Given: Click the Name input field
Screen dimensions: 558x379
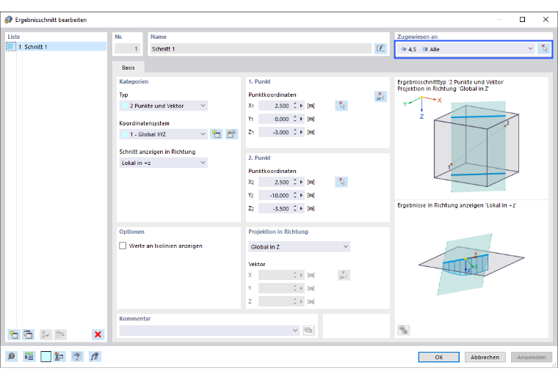Looking at the screenshot, I should coord(261,48).
